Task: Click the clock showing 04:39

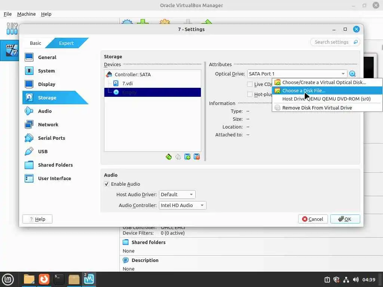Action: click(368, 280)
